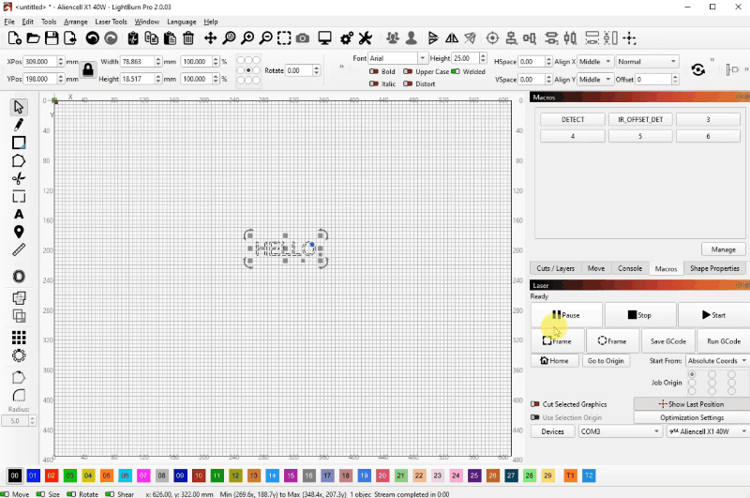Click the Save GCode button
Screen dimensions: 750x498
(x=669, y=341)
